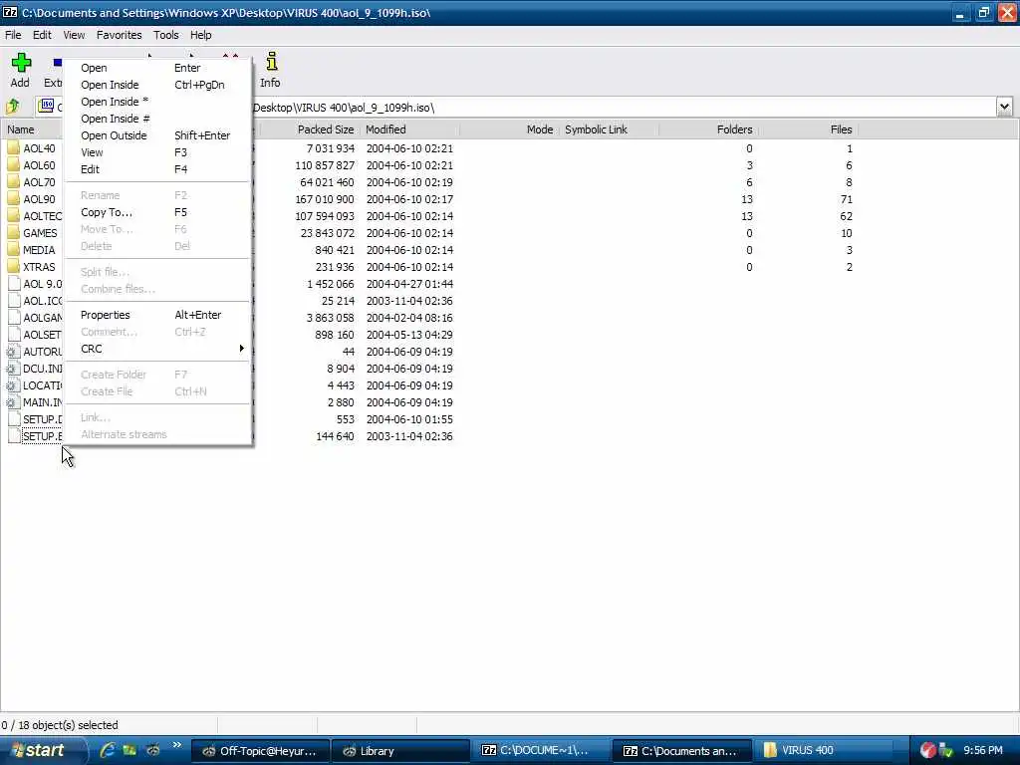Choose Properties in the context menu

tap(158, 315)
